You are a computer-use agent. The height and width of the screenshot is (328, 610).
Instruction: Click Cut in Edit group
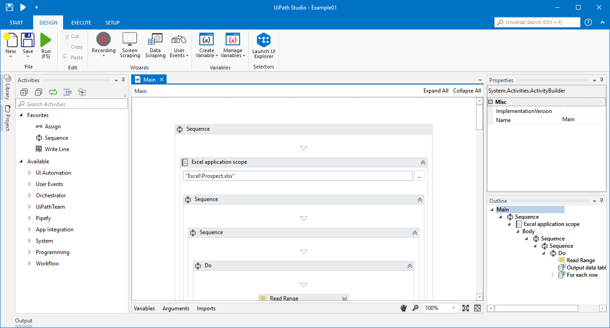[71, 36]
